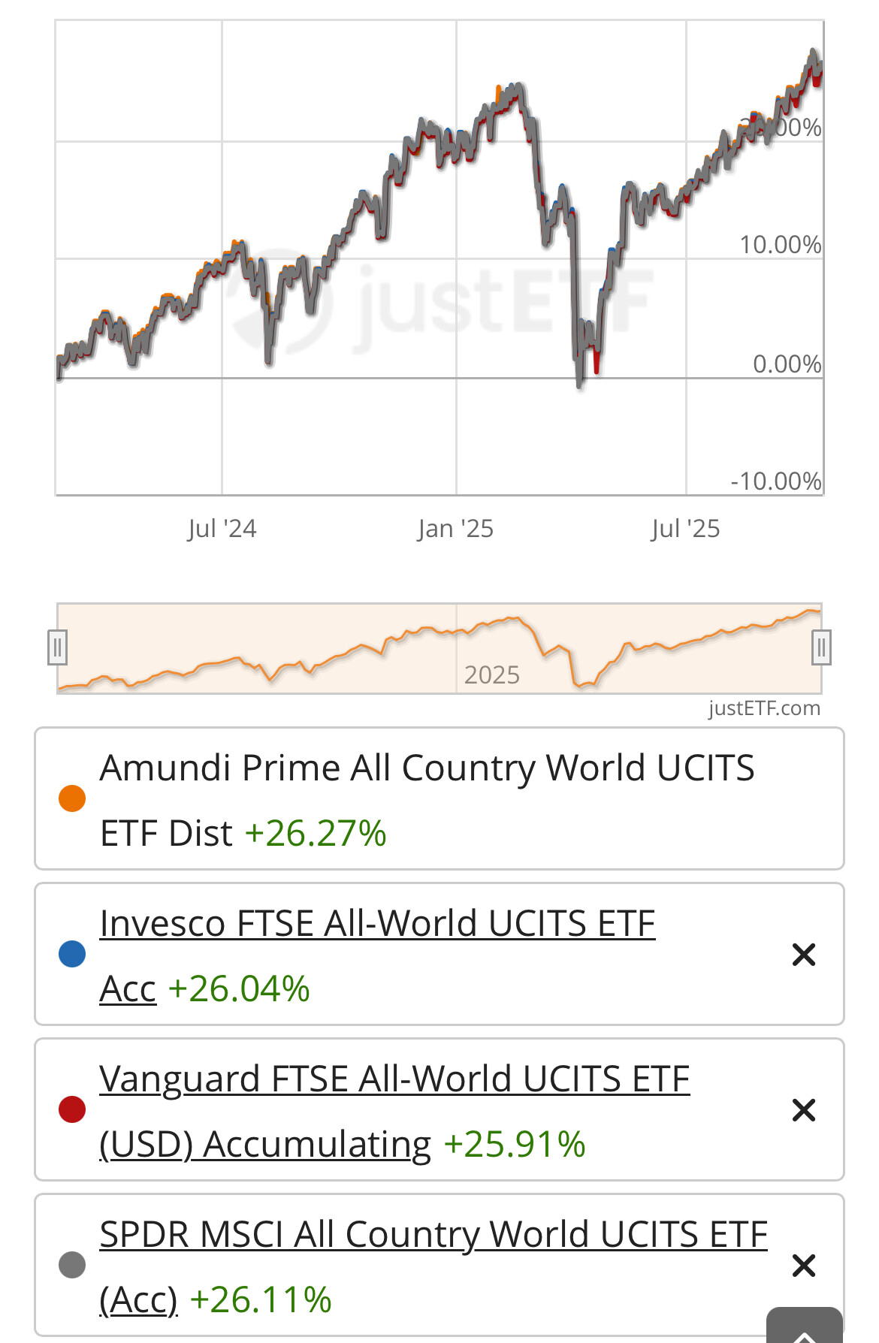Open the Vanguard FTSE All-World UCITS ETF link

click(394, 1079)
